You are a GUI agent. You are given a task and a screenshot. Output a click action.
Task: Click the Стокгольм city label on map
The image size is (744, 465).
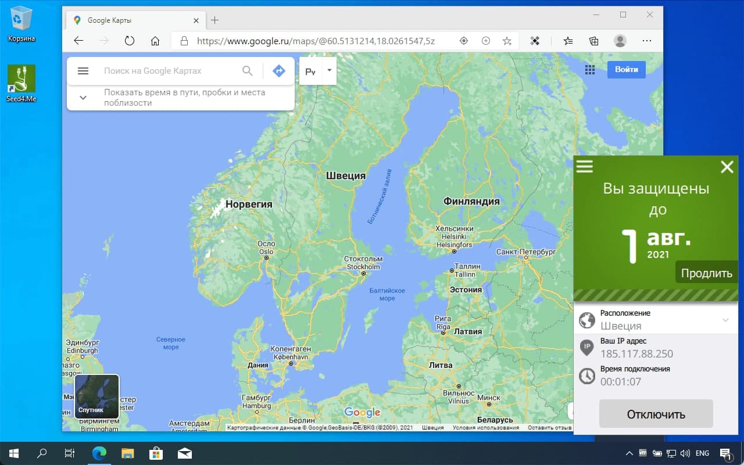pos(363,259)
